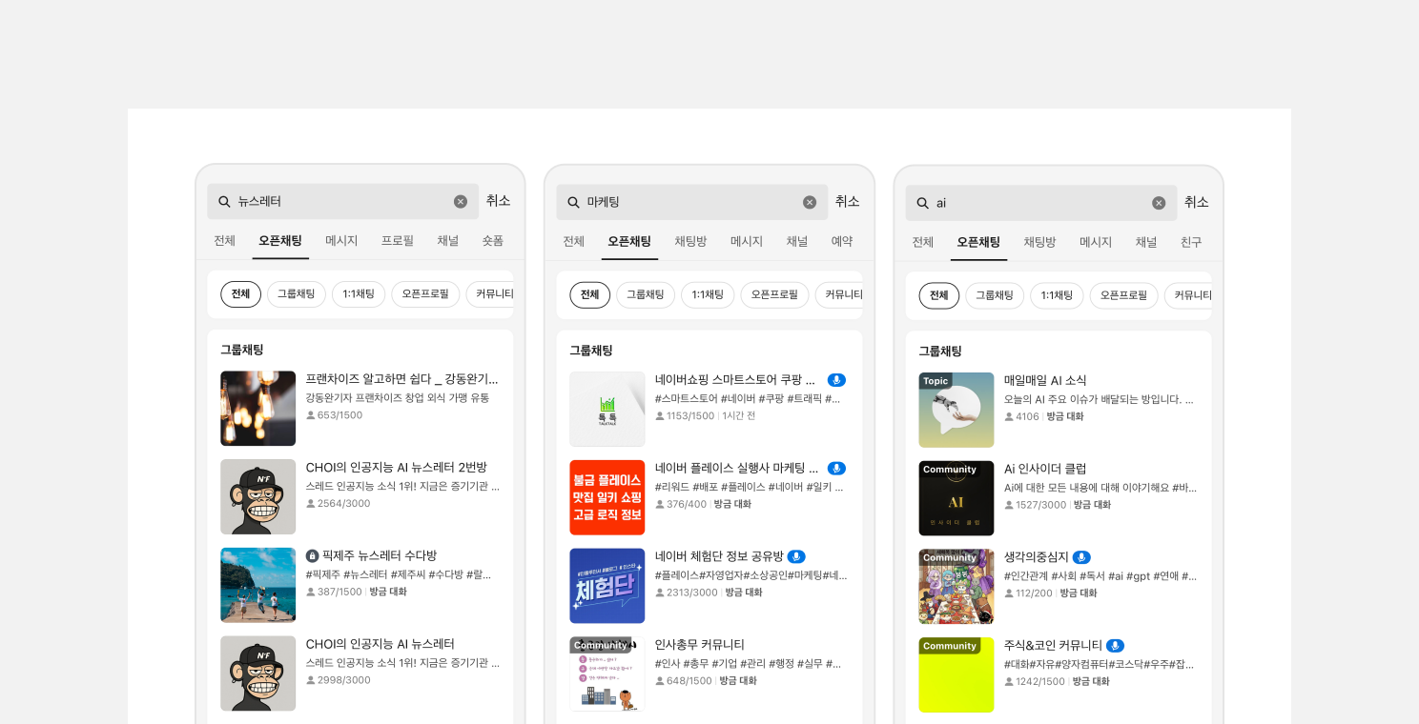Image resolution: width=1419 pixels, height=724 pixels.
Task: Open the 전체 tab in ai search
Action: coord(922,242)
